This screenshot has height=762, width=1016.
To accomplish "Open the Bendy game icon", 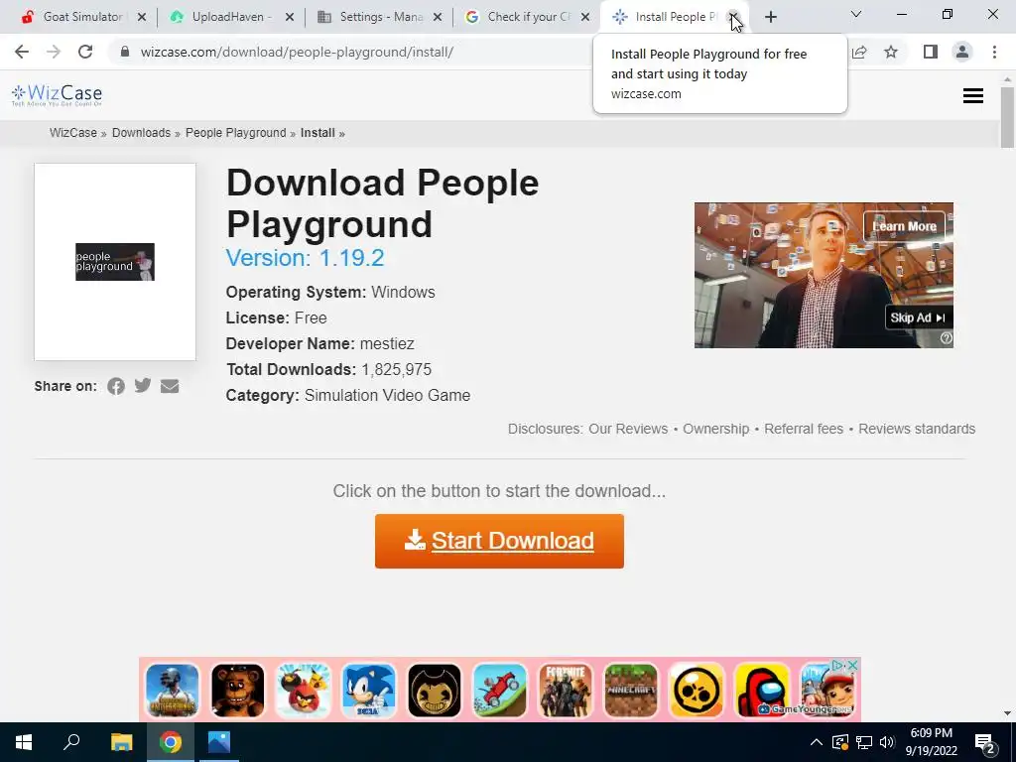I will pos(435,691).
